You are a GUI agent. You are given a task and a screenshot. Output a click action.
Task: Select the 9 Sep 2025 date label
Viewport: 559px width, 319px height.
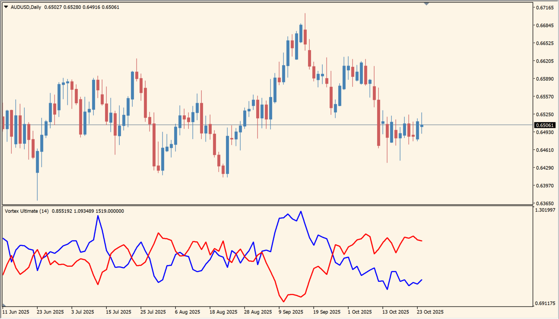point(291,312)
